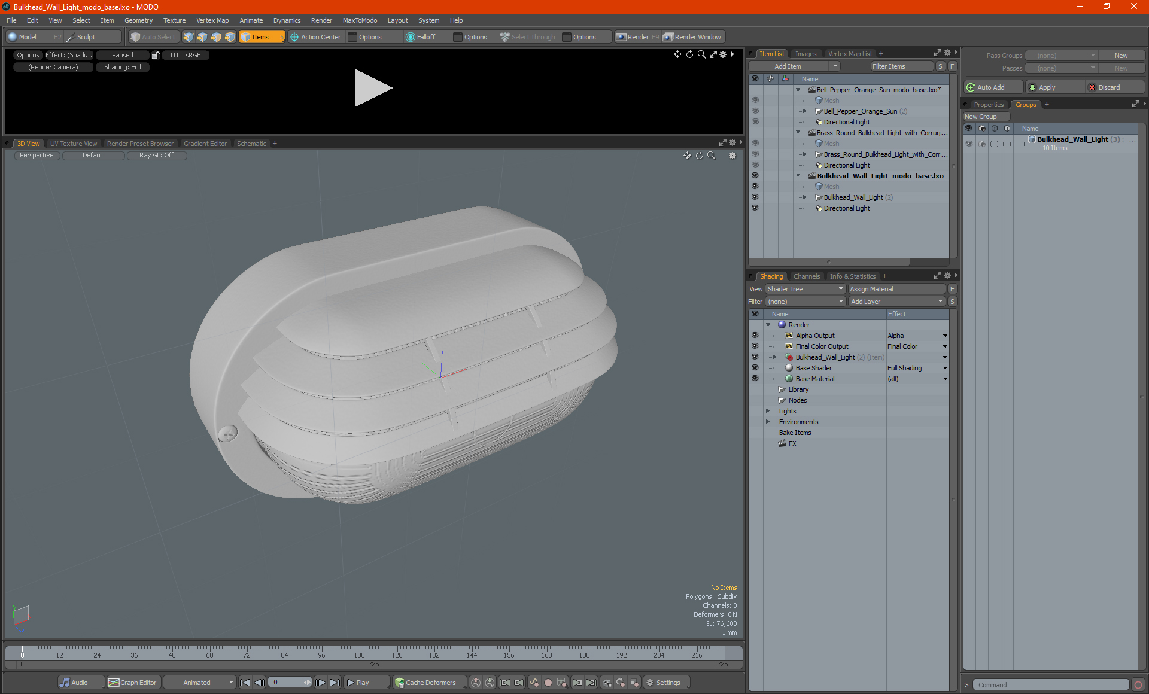1149x694 pixels.
Task: Open the Pass Groups (none) dropdown
Action: tap(1060, 56)
